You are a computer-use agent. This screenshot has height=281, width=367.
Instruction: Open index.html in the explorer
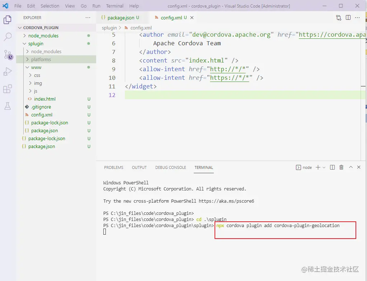tap(56, 99)
